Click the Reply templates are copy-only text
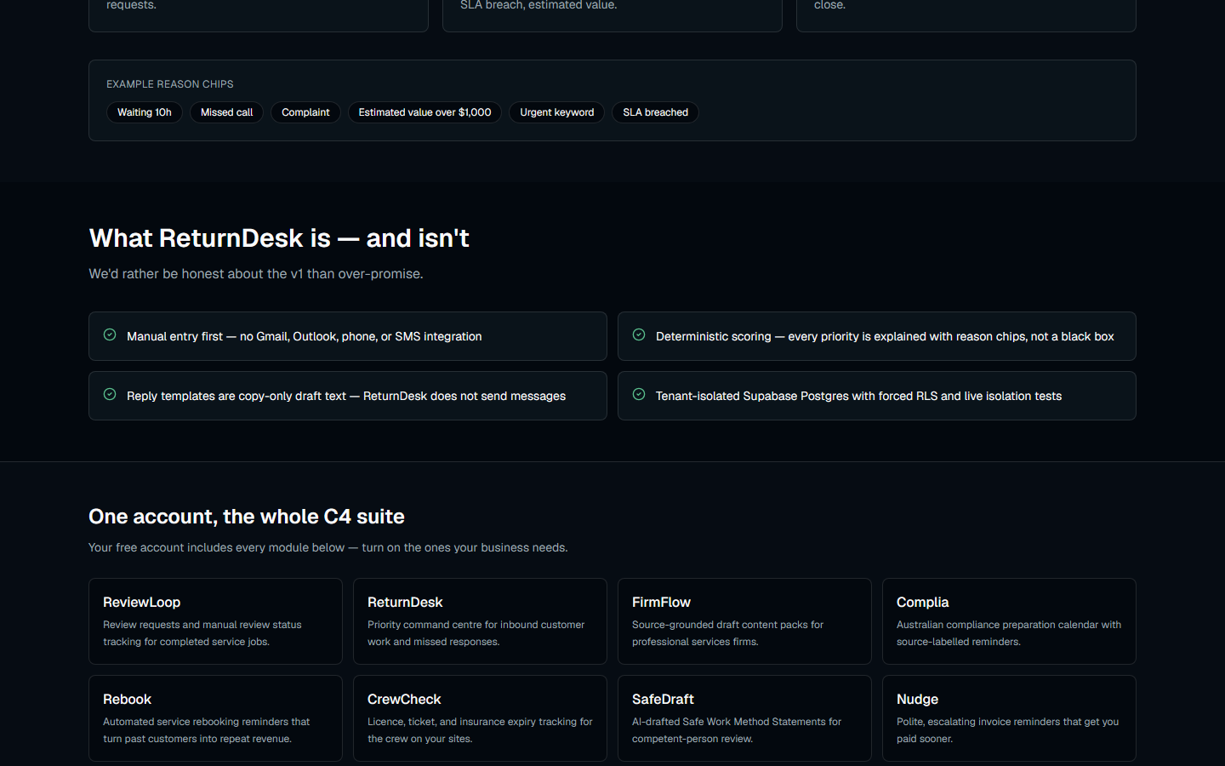The image size is (1225, 766). [346, 396]
